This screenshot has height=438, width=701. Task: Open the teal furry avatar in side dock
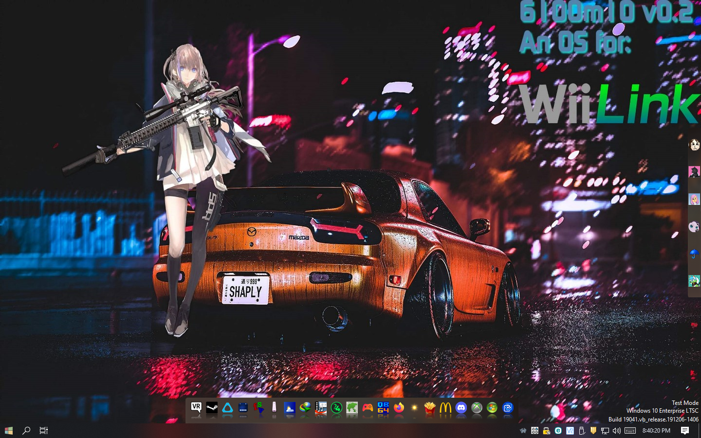point(694,281)
